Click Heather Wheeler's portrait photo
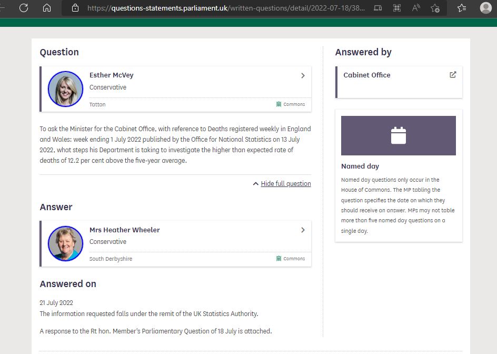Viewport: 497px width, 354px height. point(66,243)
